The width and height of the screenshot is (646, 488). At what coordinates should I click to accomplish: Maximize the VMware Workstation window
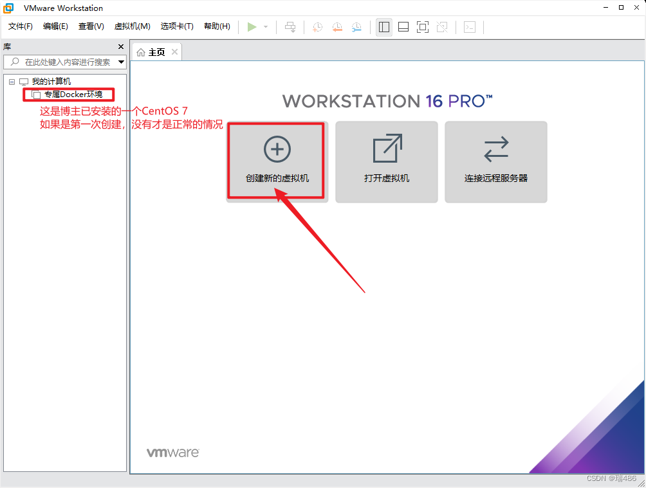[622, 8]
